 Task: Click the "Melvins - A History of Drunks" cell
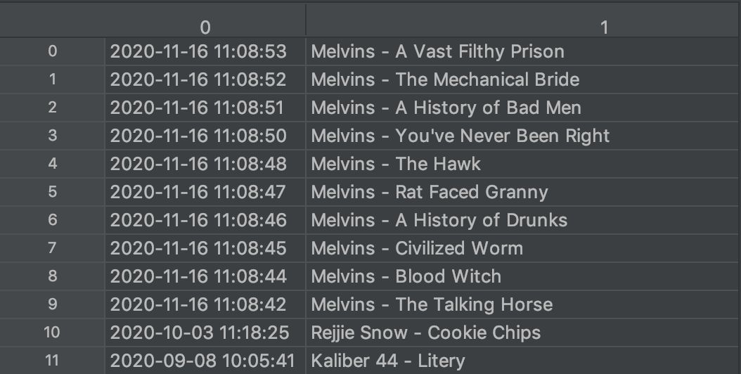(439, 220)
